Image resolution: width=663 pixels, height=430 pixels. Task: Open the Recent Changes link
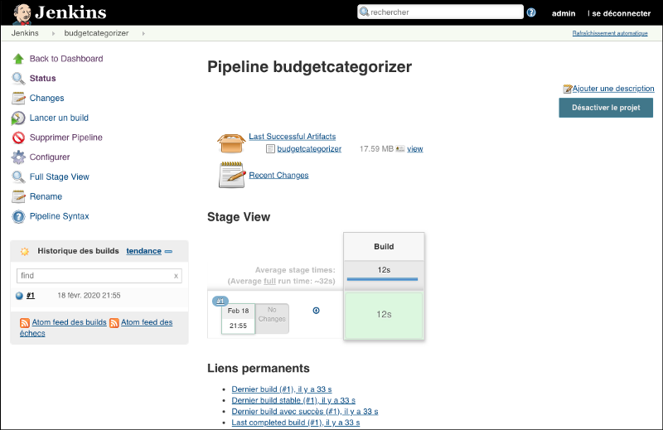click(278, 175)
